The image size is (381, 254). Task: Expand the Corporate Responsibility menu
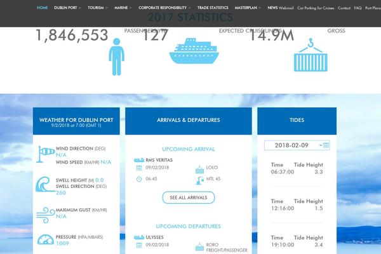pyautogui.click(x=164, y=8)
